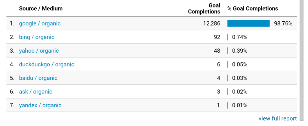This screenshot has width=308, height=126.
Task: Click yahoo's 48 goal completions value
Action: [217, 51]
